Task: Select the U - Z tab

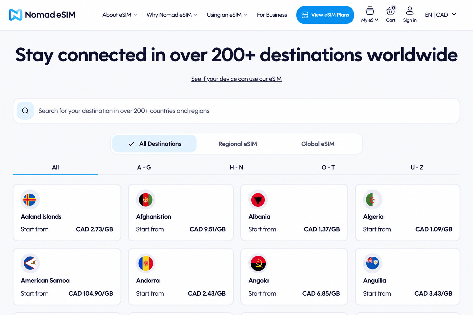Action: pyautogui.click(x=417, y=167)
